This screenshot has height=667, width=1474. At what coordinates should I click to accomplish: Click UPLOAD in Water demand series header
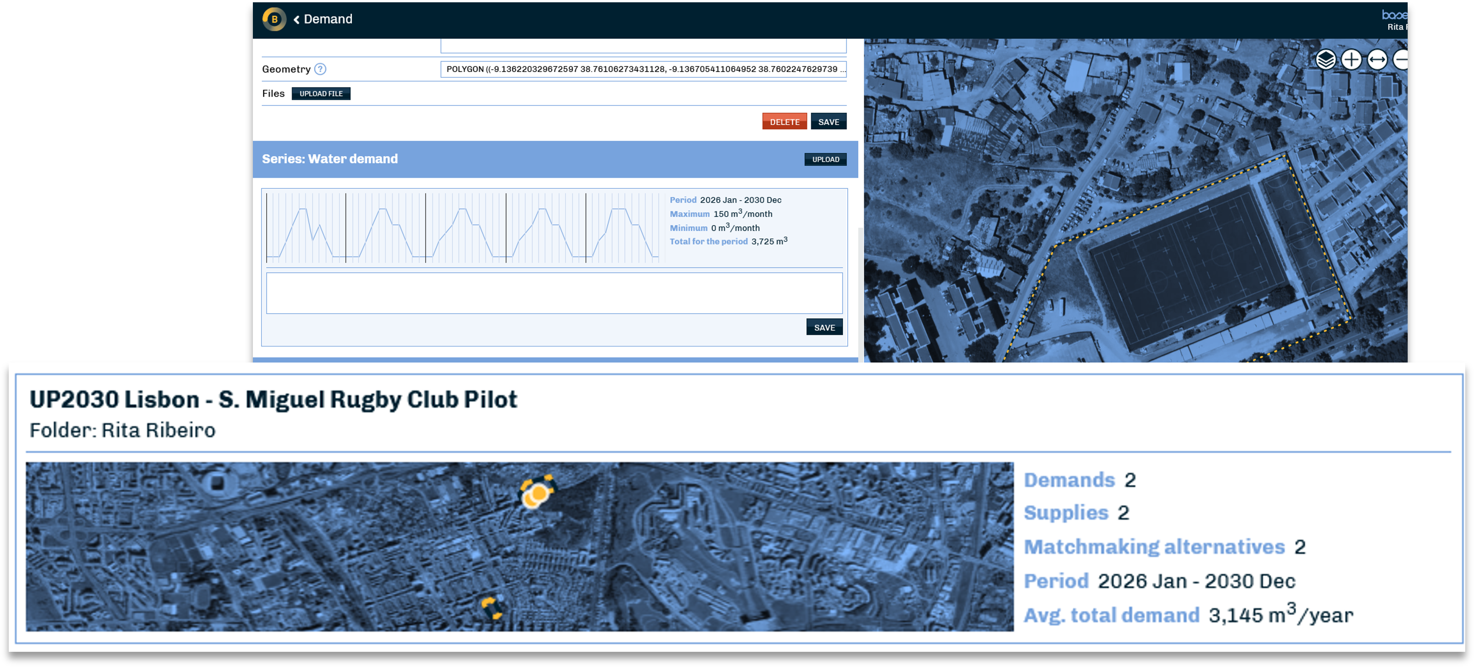826,159
